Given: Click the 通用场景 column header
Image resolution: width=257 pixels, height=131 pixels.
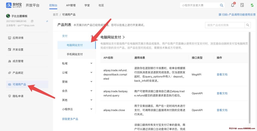Looking at the screenshot, I should pyautogui.click(x=140, y=58).
